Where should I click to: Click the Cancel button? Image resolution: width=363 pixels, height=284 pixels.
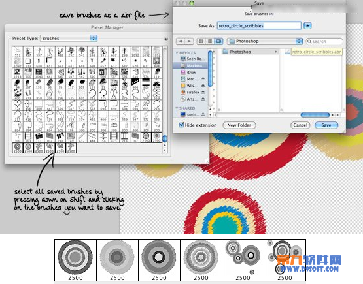pyautogui.click(x=300, y=125)
